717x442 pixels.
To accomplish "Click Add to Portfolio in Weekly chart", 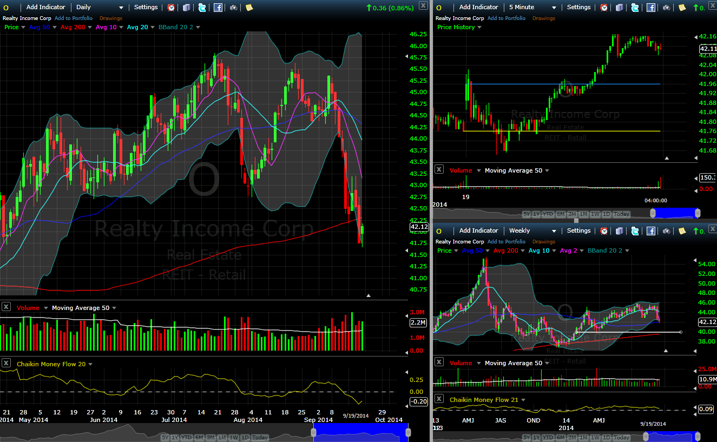I will click(x=506, y=242).
